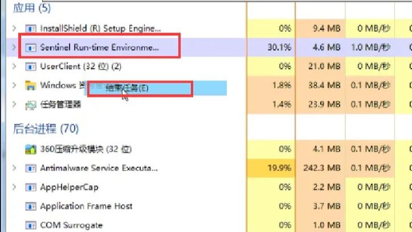This screenshot has height=232, width=412.
Task: Click the Application Frame Host icon
Action: click(30, 206)
